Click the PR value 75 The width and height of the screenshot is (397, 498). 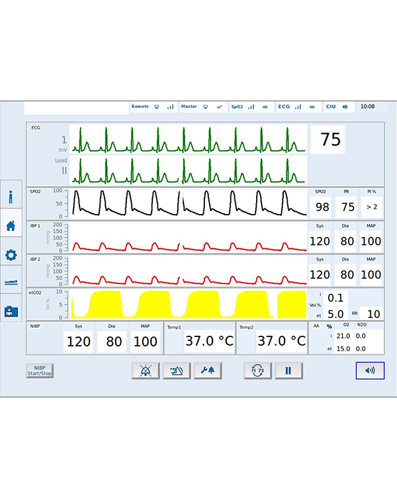point(347,207)
